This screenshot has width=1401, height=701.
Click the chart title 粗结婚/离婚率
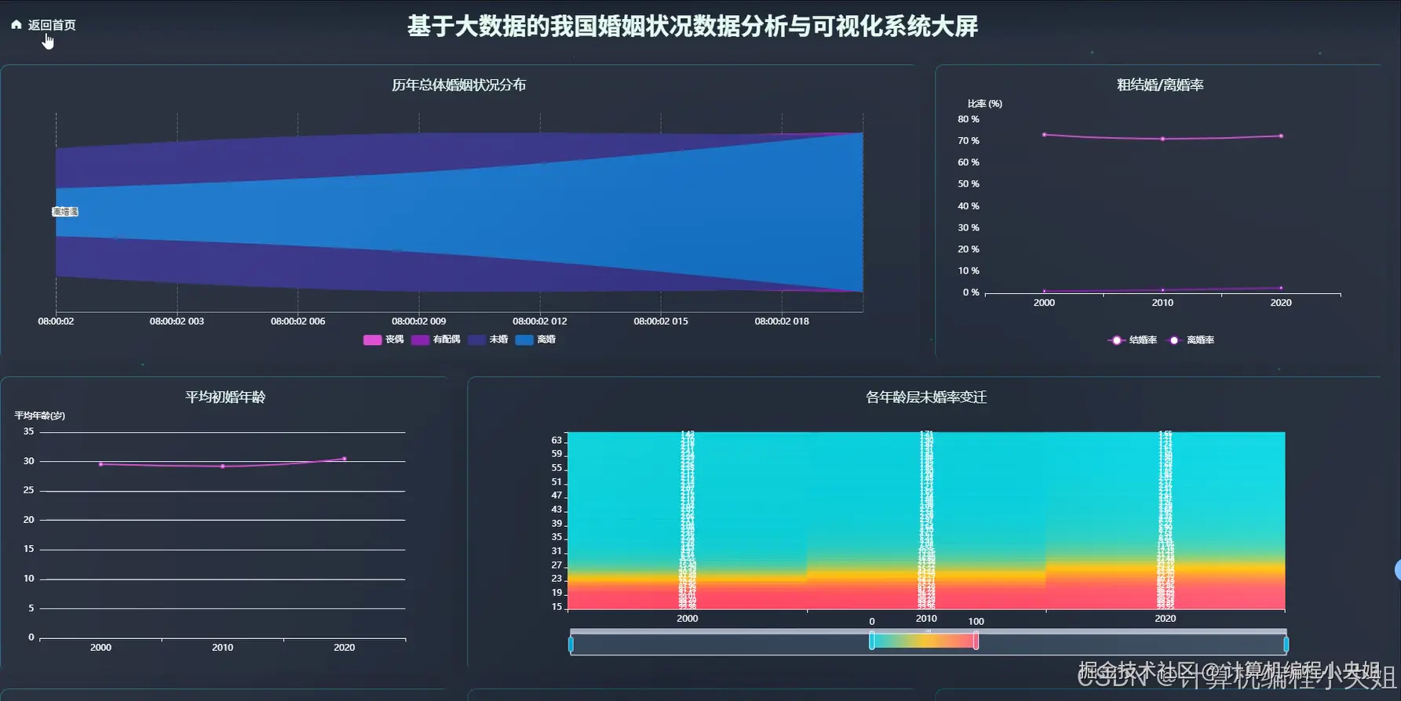1160,85
